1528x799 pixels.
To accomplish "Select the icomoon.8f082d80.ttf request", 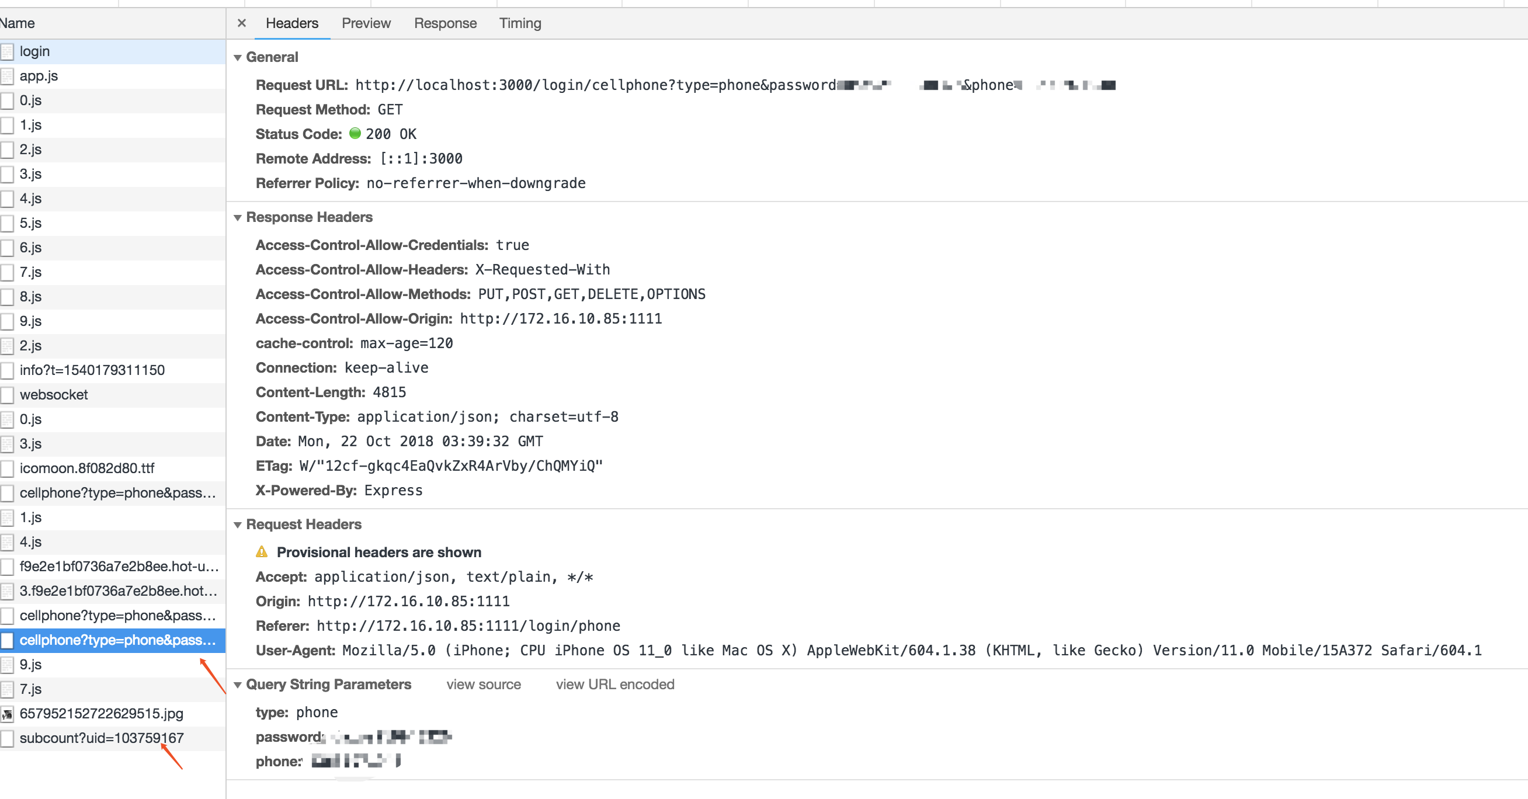I will click(113, 468).
